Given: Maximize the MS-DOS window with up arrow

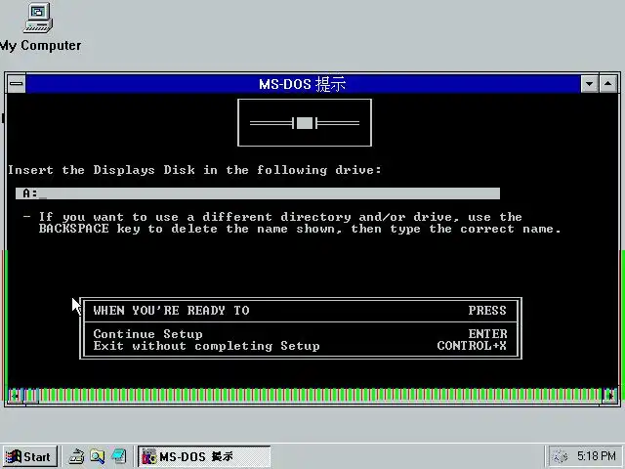Looking at the screenshot, I should click(607, 84).
